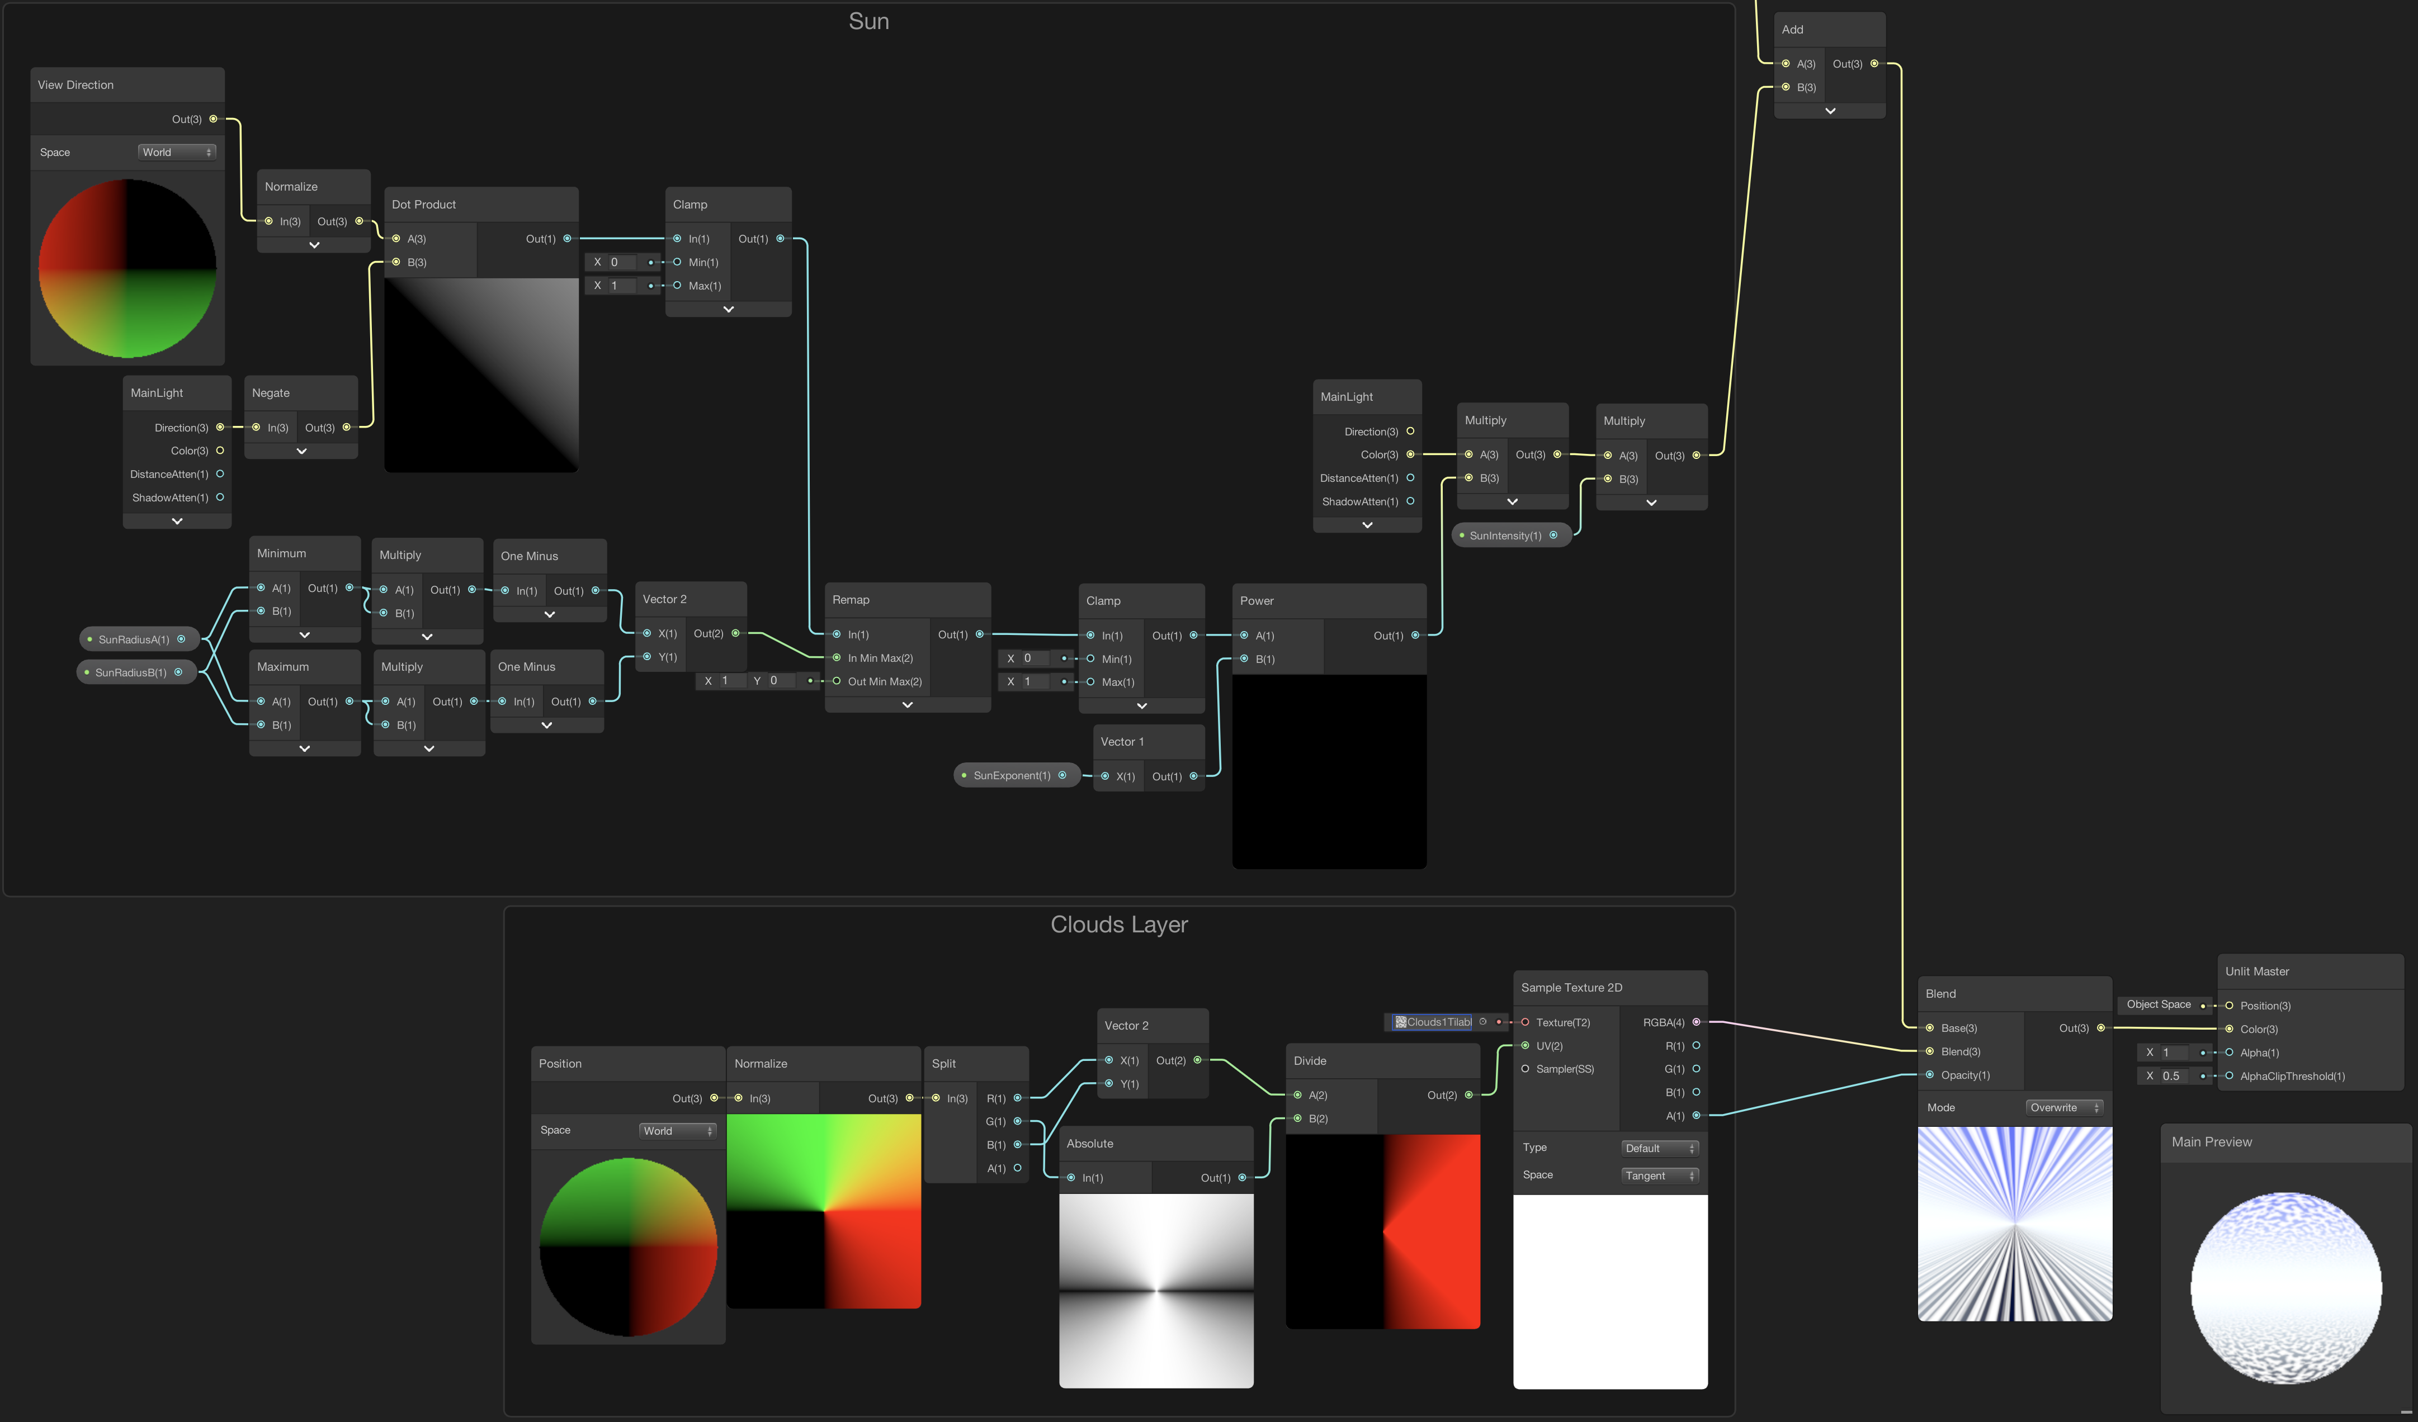
Task: Click the A(3) input port on Dot Product
Action: [396, 238]
